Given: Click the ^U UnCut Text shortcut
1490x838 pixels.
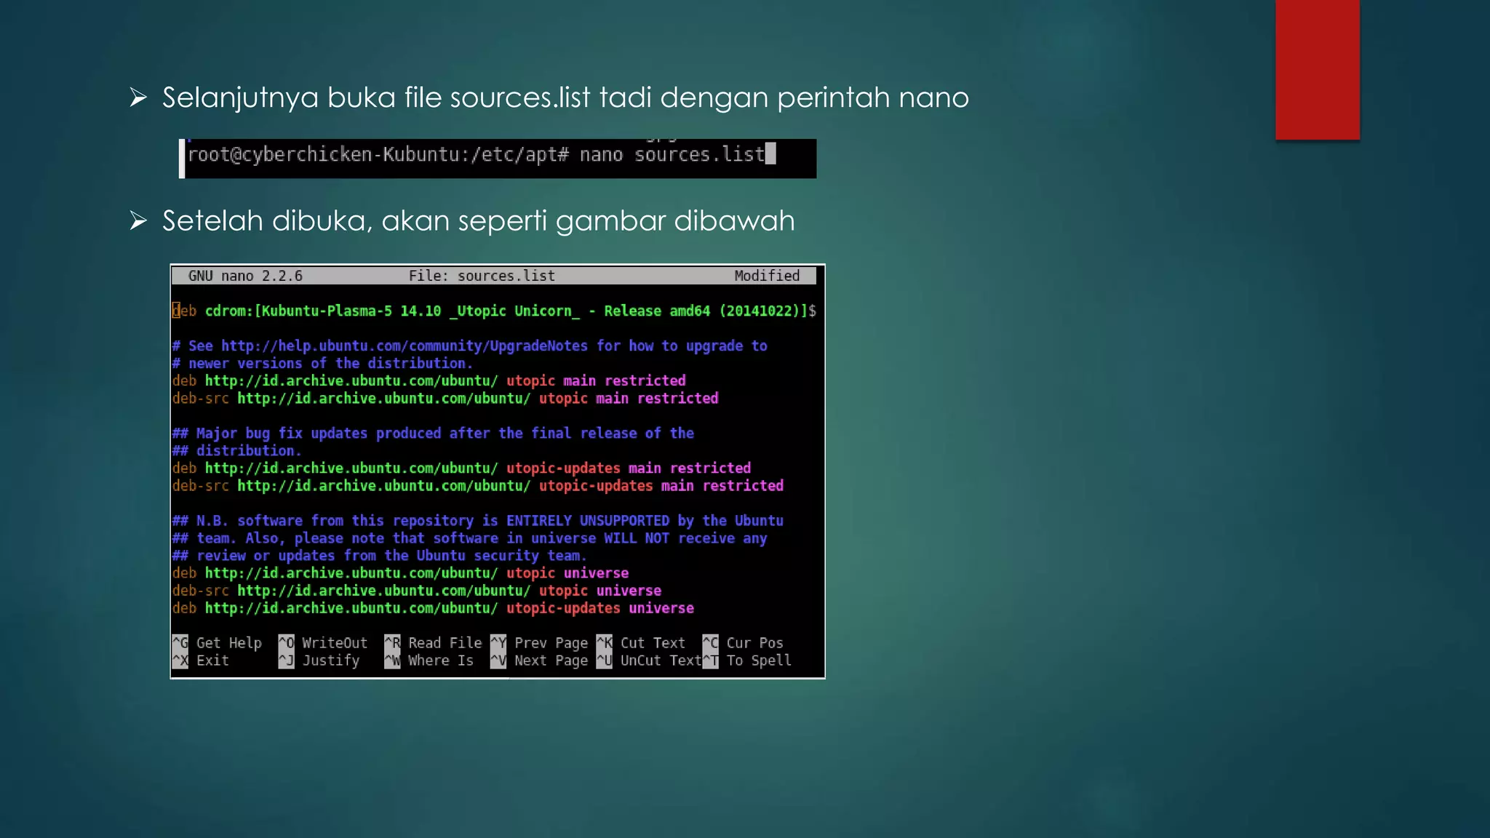Looking at the screenshot, I should point(649,661).
